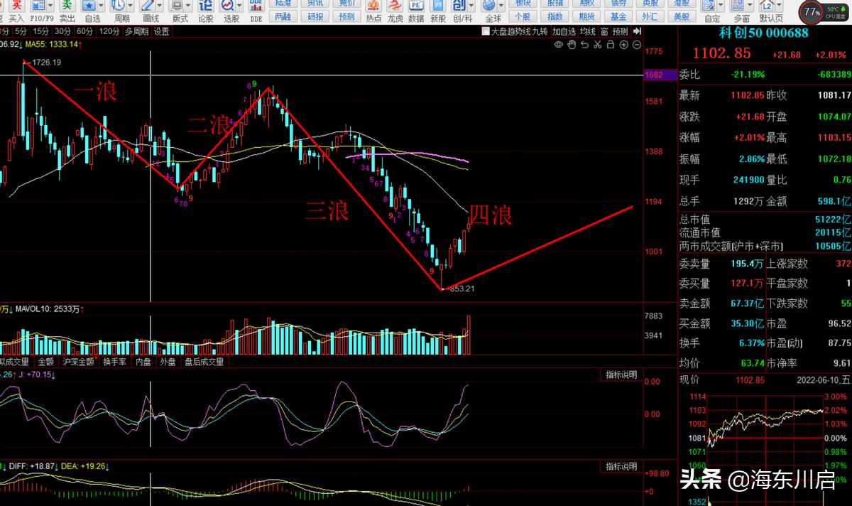Click the 外汇 forex button

tap(650, 17)
